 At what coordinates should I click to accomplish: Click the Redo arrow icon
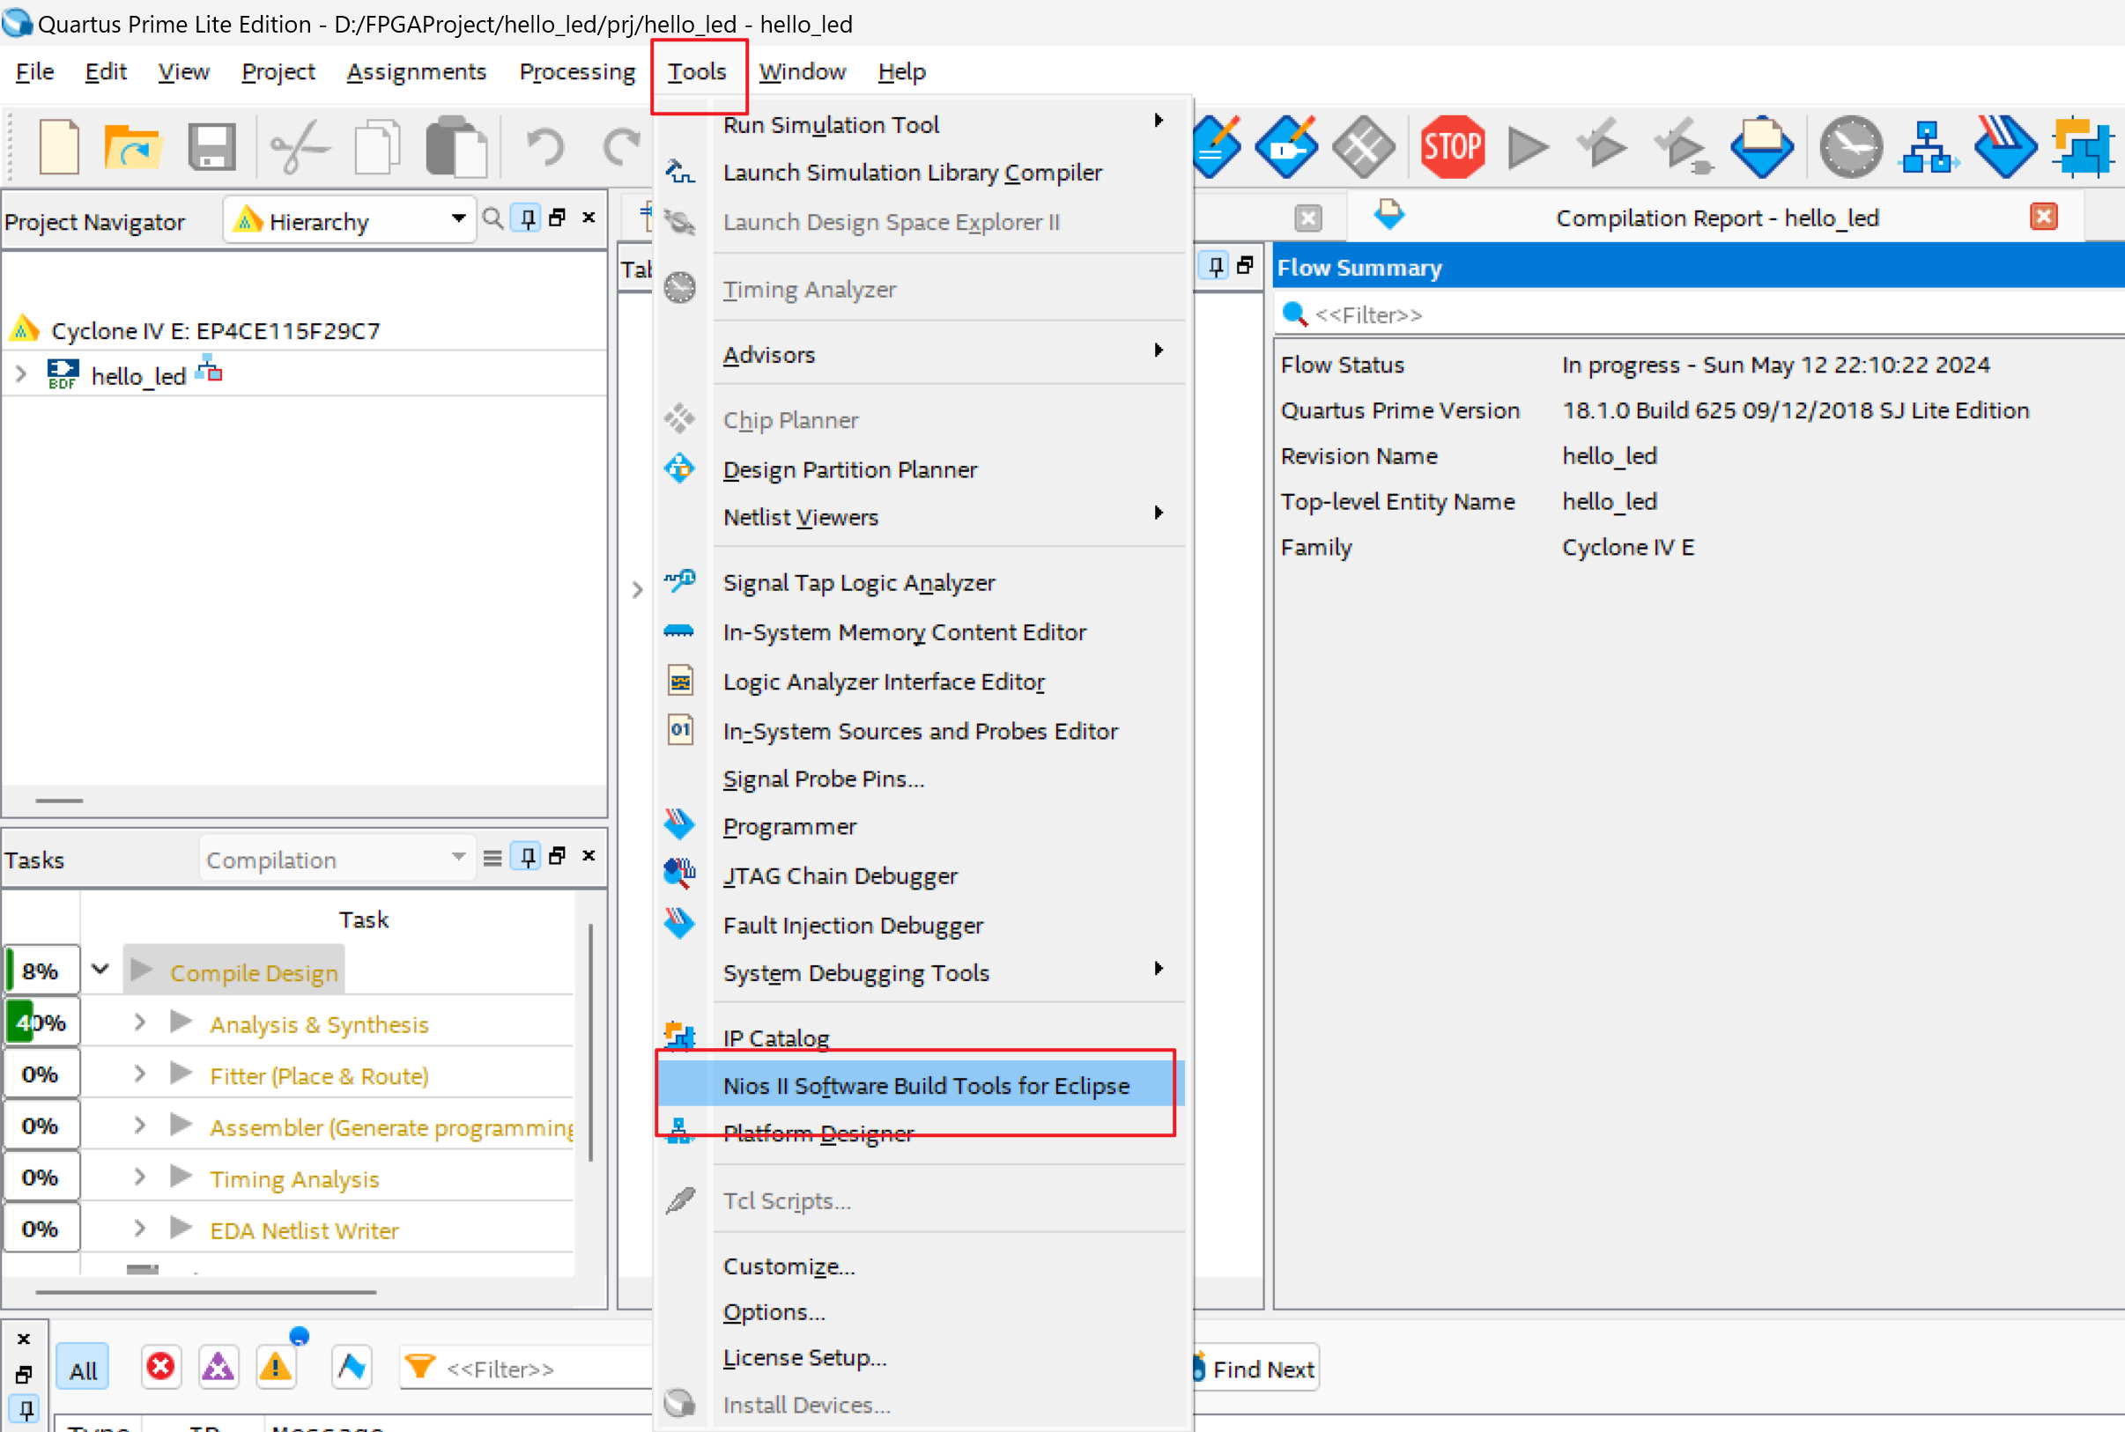point(624,146)
